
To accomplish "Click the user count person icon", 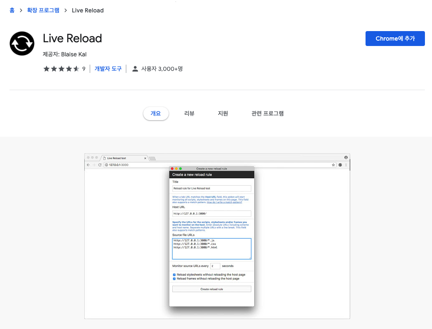I will pyautogui.click(x=135, y=69).
